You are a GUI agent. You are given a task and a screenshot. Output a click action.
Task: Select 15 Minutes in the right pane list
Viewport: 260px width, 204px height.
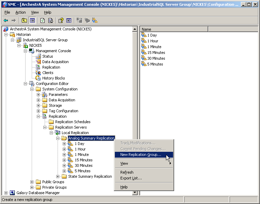[x=156, y=53]
